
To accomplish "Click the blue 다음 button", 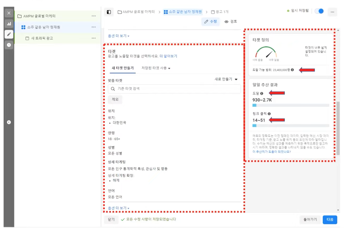I will coord(330,219).
